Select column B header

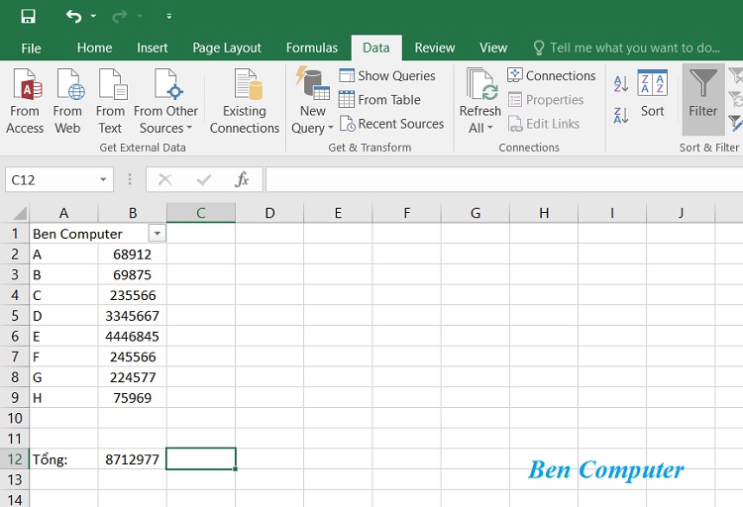[133, 213]
